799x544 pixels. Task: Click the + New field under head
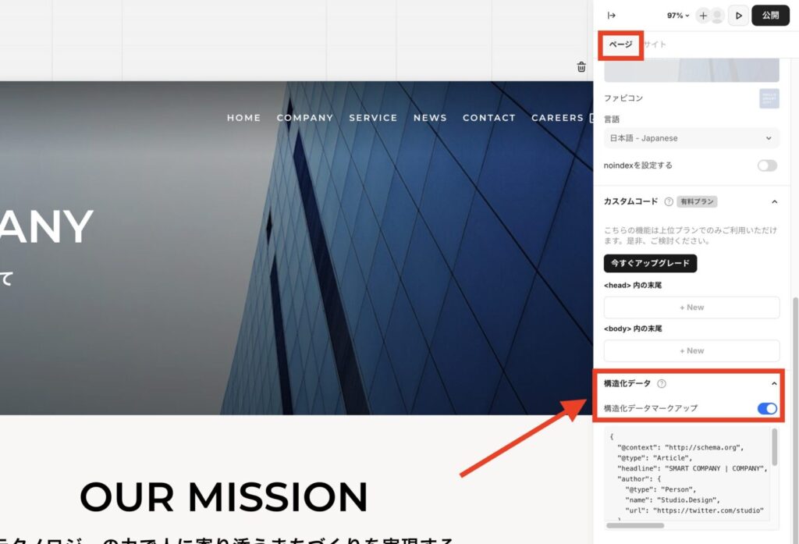[x=691, y=308]
